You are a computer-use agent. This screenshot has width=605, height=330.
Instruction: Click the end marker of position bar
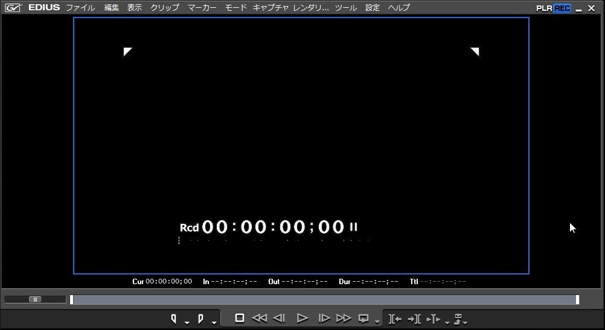pos(577,300)
